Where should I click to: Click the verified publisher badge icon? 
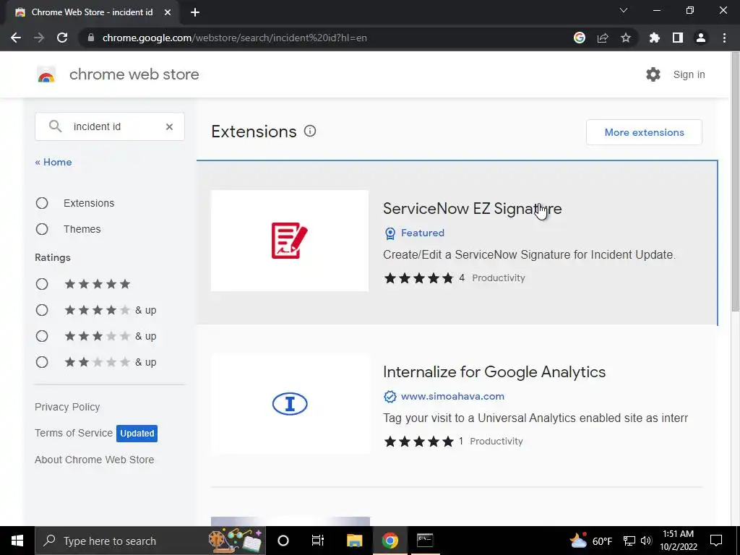pos(390,397)
